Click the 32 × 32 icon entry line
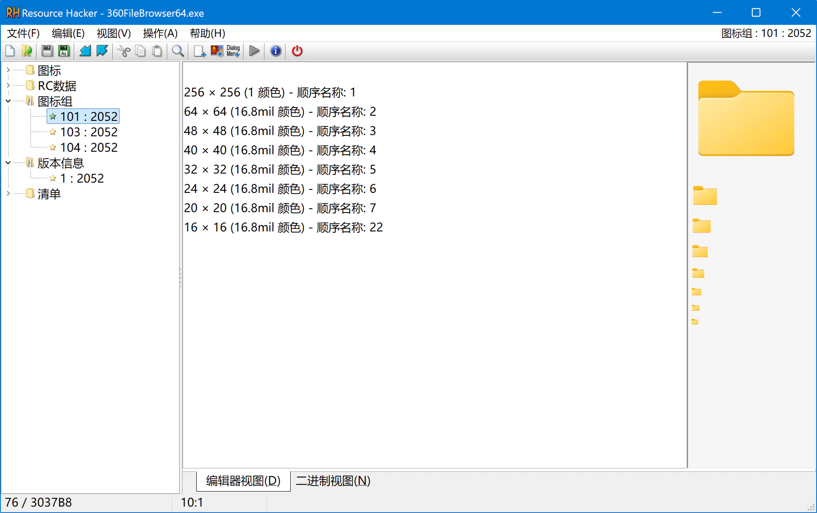The height and width of the screenshot is (513, 817). pyautogui.click(x=280, y=169)
